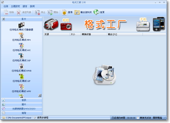Click the Convert State (轉換狀態) column header
The image size is (170, 123).
pyautogui.click(x=94, y=34)
